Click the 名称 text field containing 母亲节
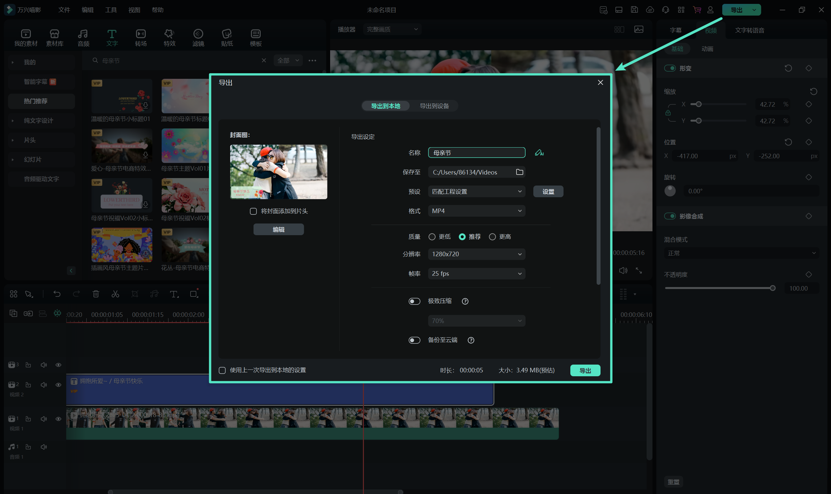This screenshot has width=831, height=494. click(476, 153)
